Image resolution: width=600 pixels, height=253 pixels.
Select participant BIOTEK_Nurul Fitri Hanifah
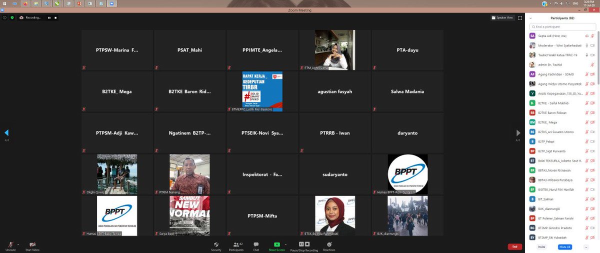pos(562,189)
